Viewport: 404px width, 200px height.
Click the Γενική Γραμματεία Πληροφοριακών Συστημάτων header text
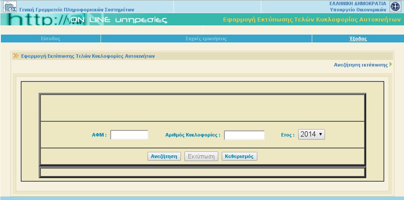[77, 9]
